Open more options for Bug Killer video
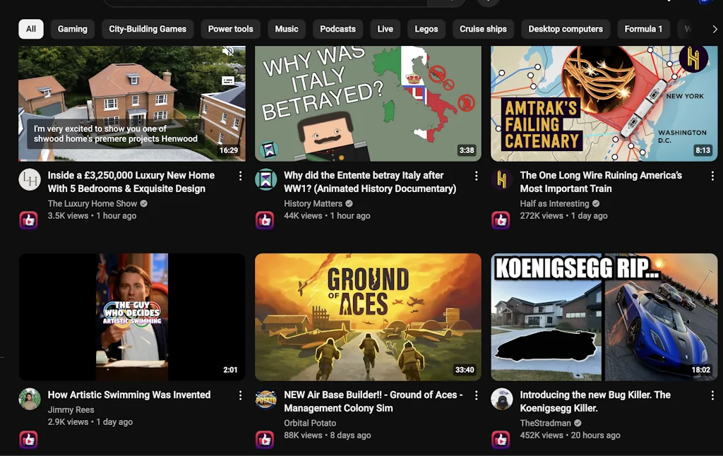This screenshot has width=723, height=456. [x=712, y=395]
